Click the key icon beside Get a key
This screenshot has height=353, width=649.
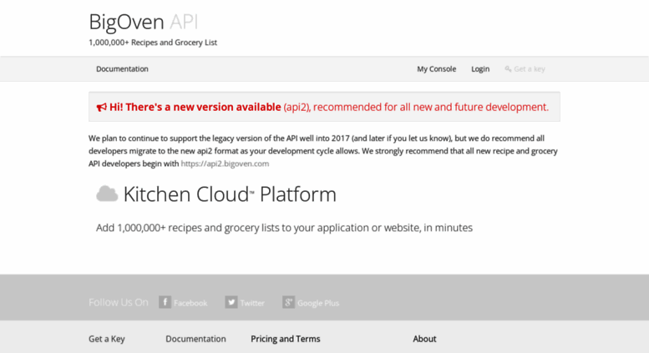pyautogui.click(x=508, y=68)
